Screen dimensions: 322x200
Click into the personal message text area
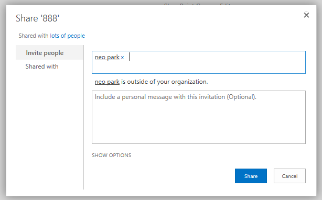click(199, 117)
